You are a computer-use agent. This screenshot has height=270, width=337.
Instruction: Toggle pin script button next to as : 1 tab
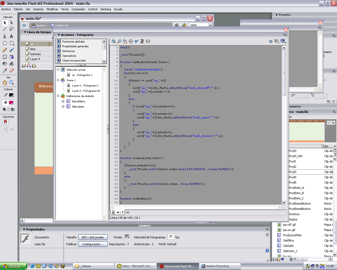127,212
